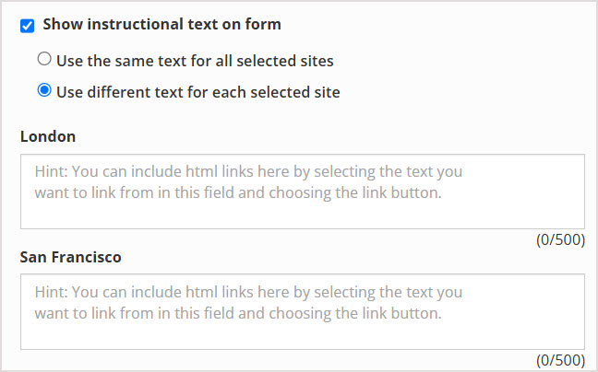Focus the San Francisco instructional text field
This screenshot has height=372, width=598.
point(303,310)
